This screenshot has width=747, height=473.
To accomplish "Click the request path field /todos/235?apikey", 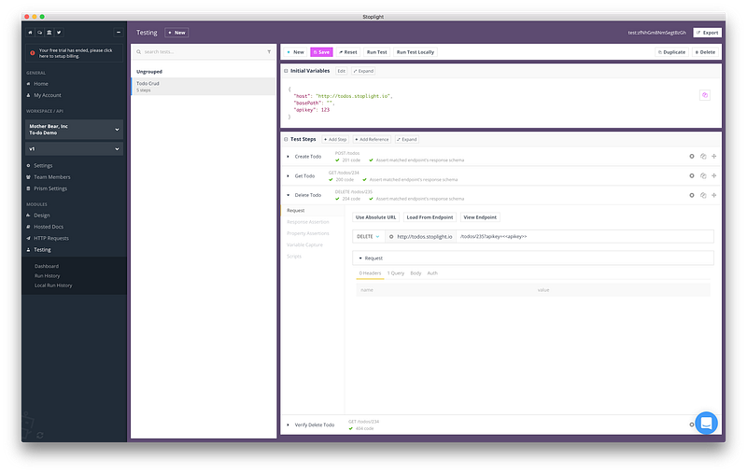I will pos(585,237).
